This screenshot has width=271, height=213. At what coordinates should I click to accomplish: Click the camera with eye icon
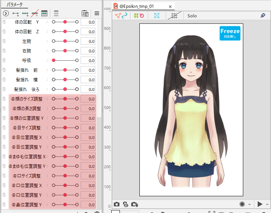(x=125, y=204)
